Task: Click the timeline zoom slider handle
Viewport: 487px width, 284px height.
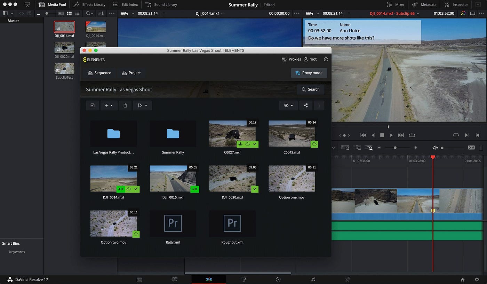Action: 395,148
